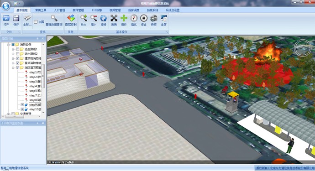Check the 逃生路线1 layer checkbox

tap(18, 49)
